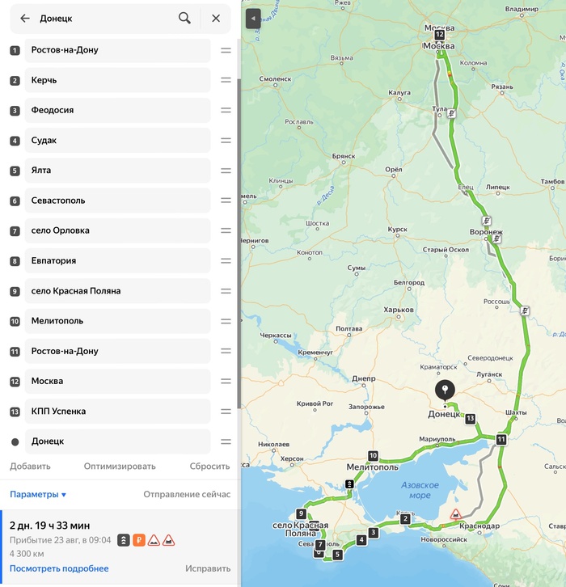Open the Посмотреть подробнее link
The image size is (566, 587).
[59, 568]
